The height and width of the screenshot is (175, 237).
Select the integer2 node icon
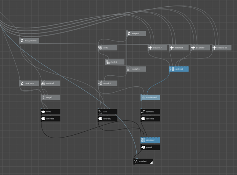[x=129, y=34]
